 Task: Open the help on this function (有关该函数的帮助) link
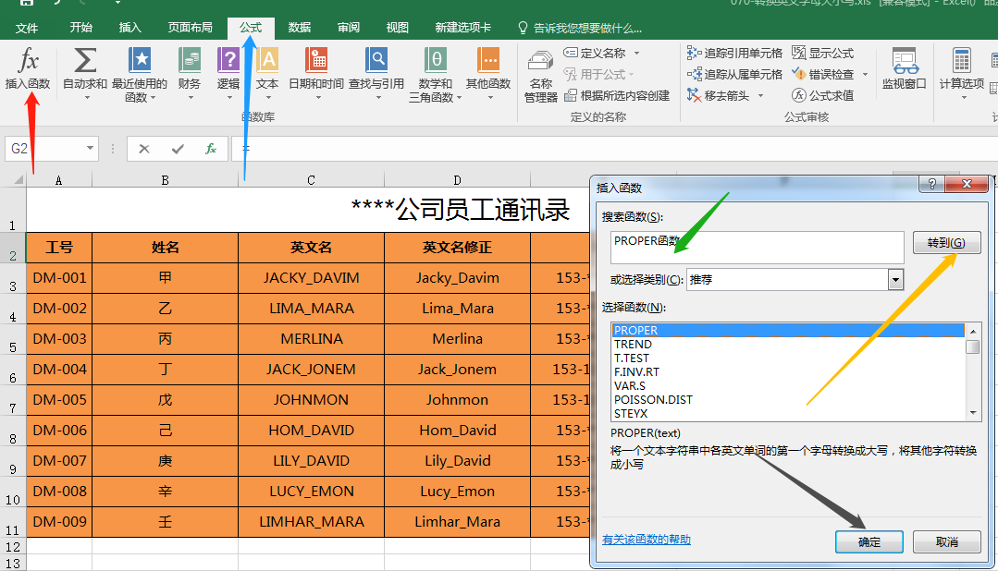646,540
